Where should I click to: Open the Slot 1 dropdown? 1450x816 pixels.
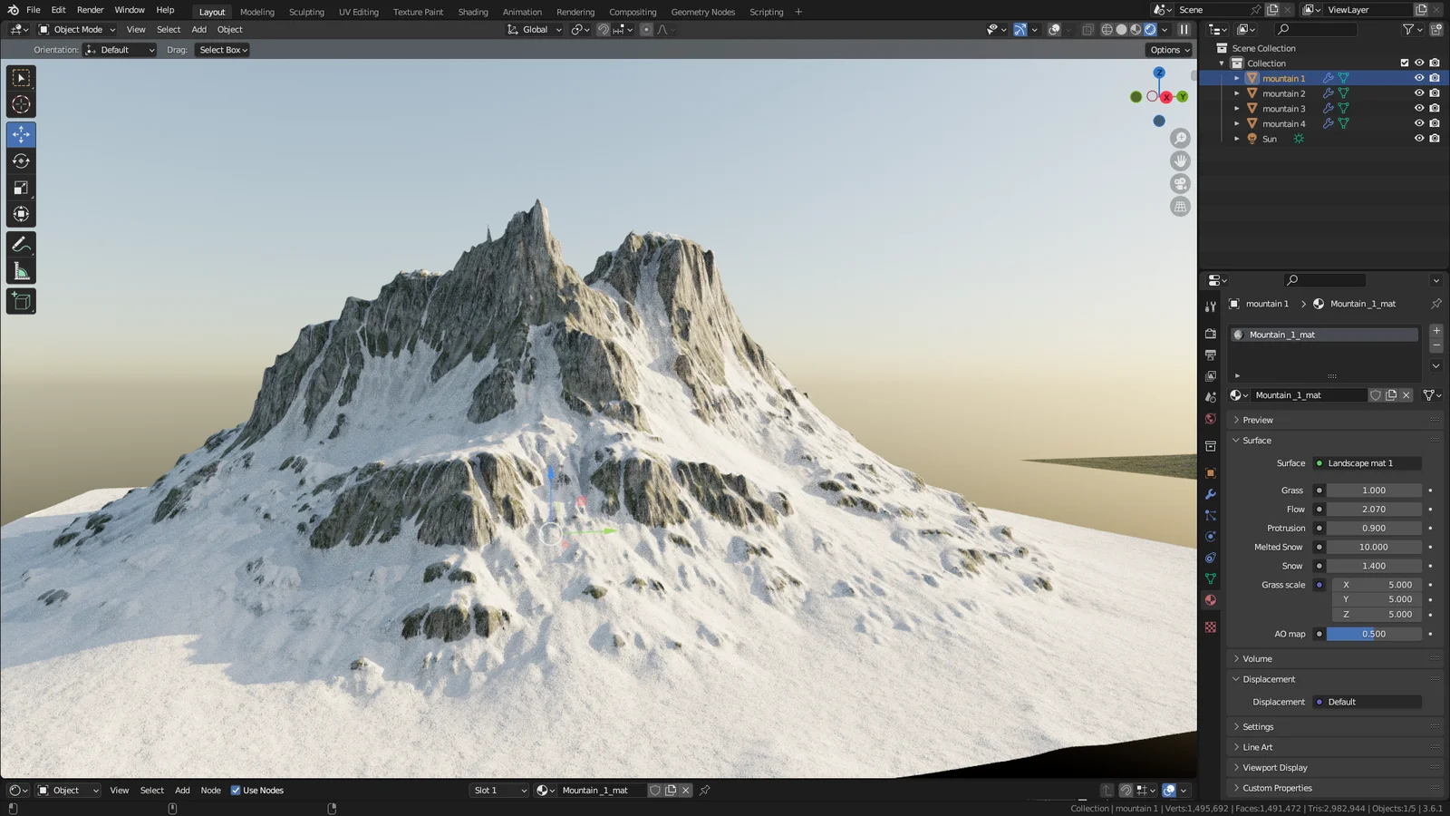498,790
